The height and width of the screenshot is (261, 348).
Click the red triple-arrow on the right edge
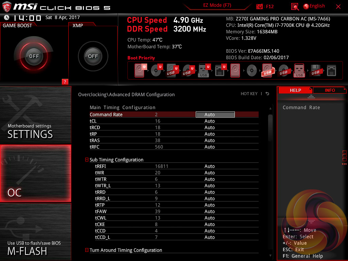tap(344, 164)
